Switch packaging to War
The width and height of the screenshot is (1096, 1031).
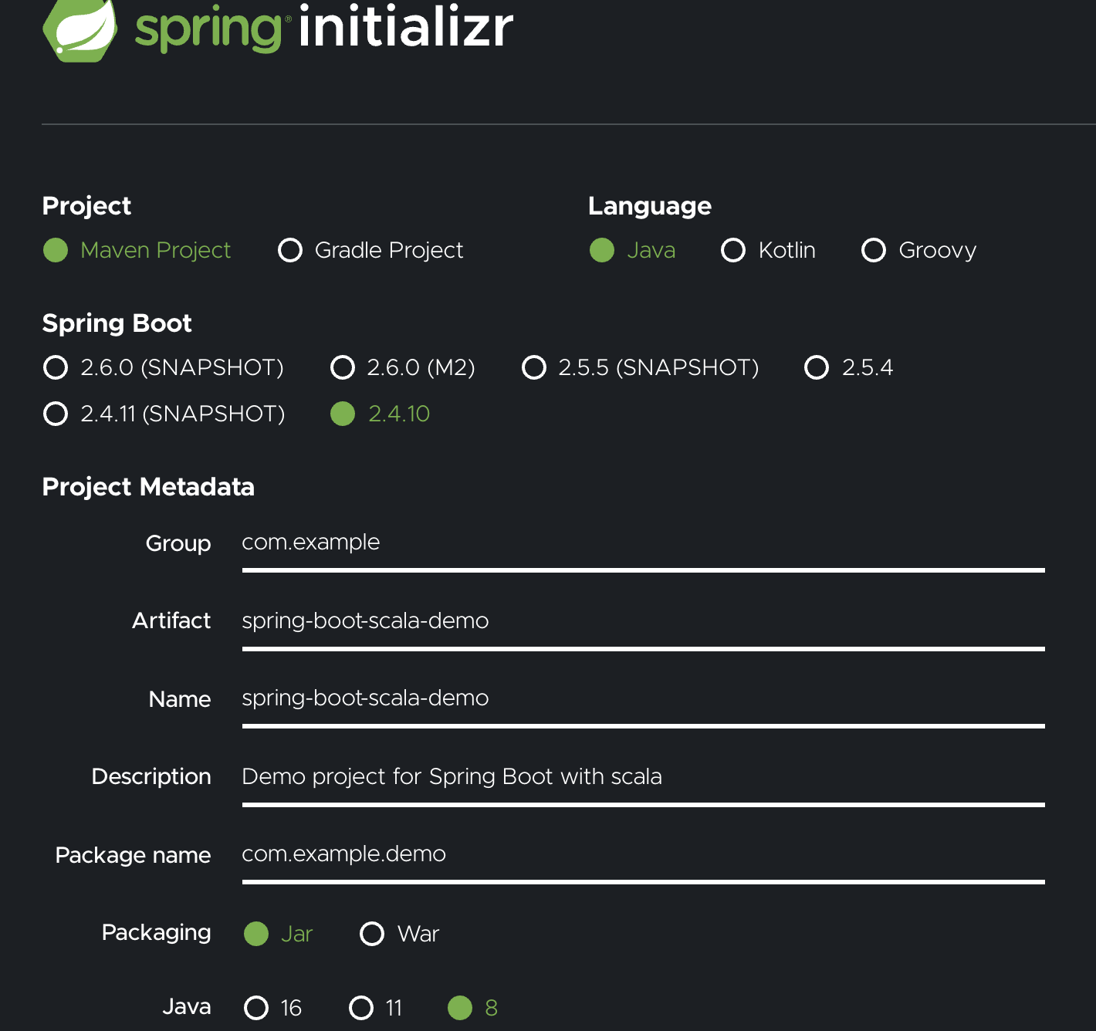tap(372, 934)
